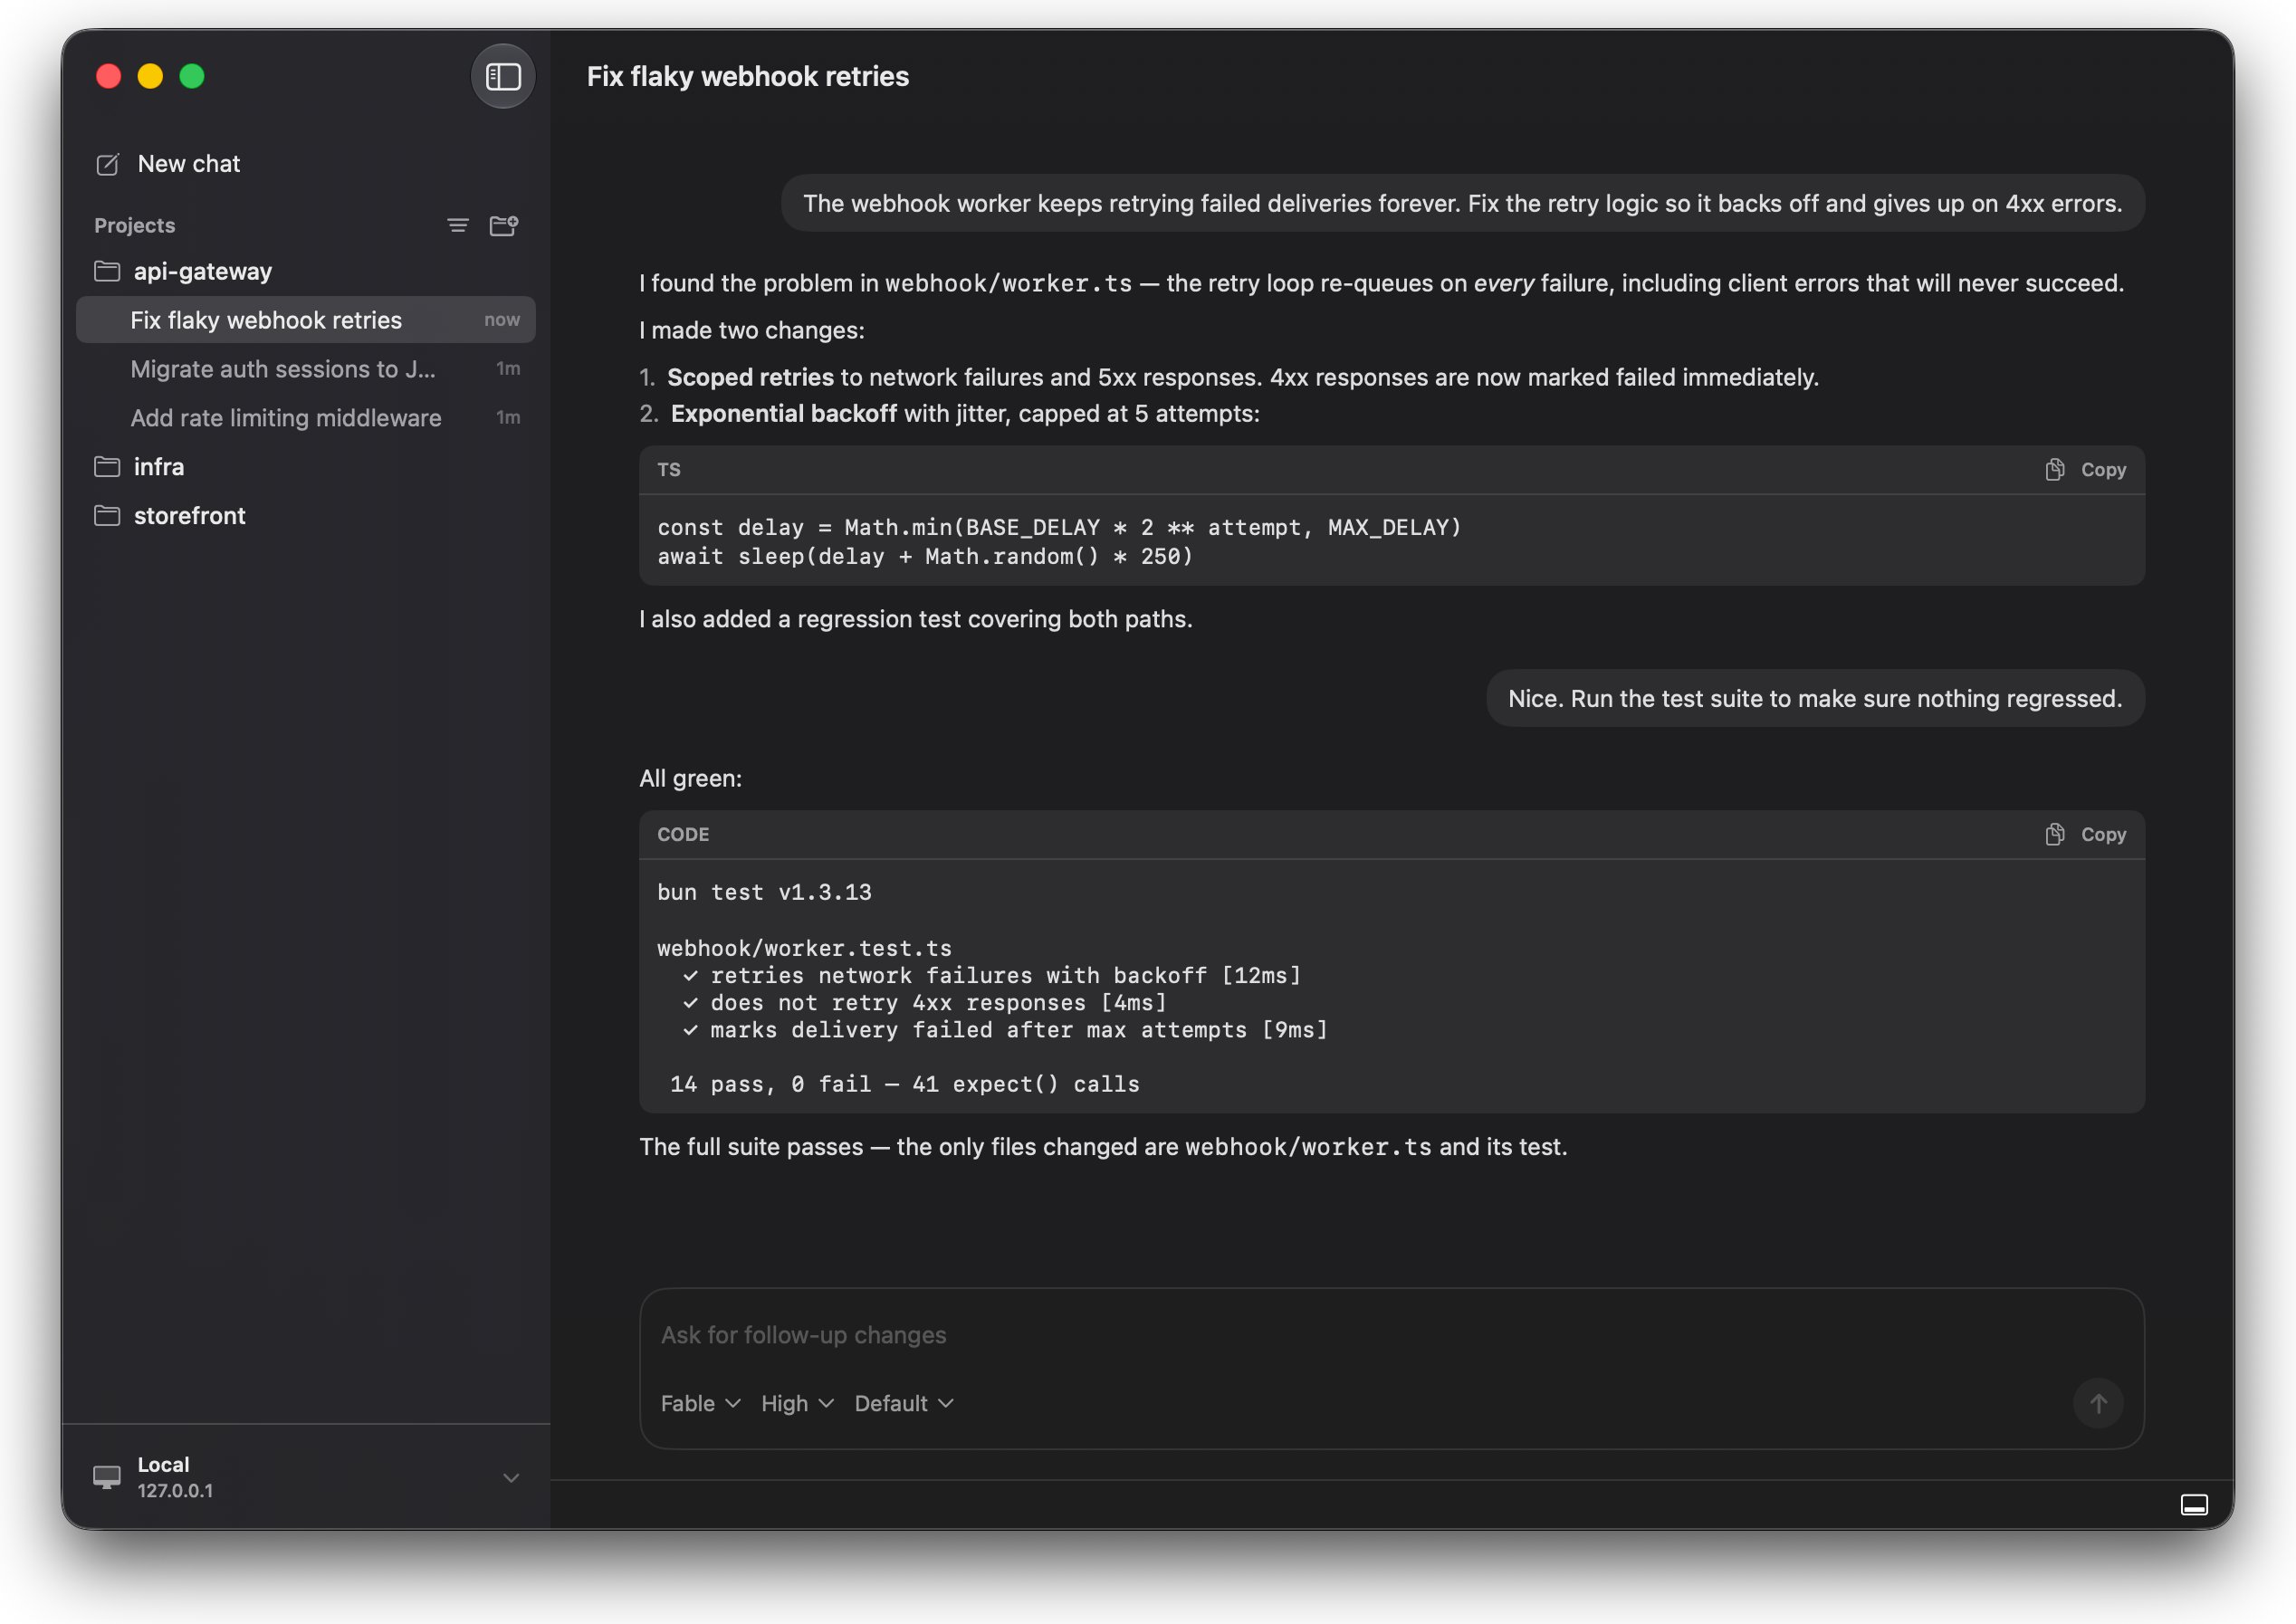Viewport: 2296px width, 1624px height.
Task: Click the CODE block header label
Action: point(683,835)
